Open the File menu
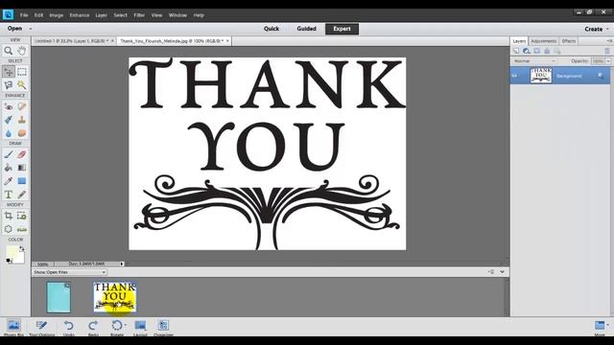Screen dimensions: 614x345 pyautogui.click(x=24, y=15)
